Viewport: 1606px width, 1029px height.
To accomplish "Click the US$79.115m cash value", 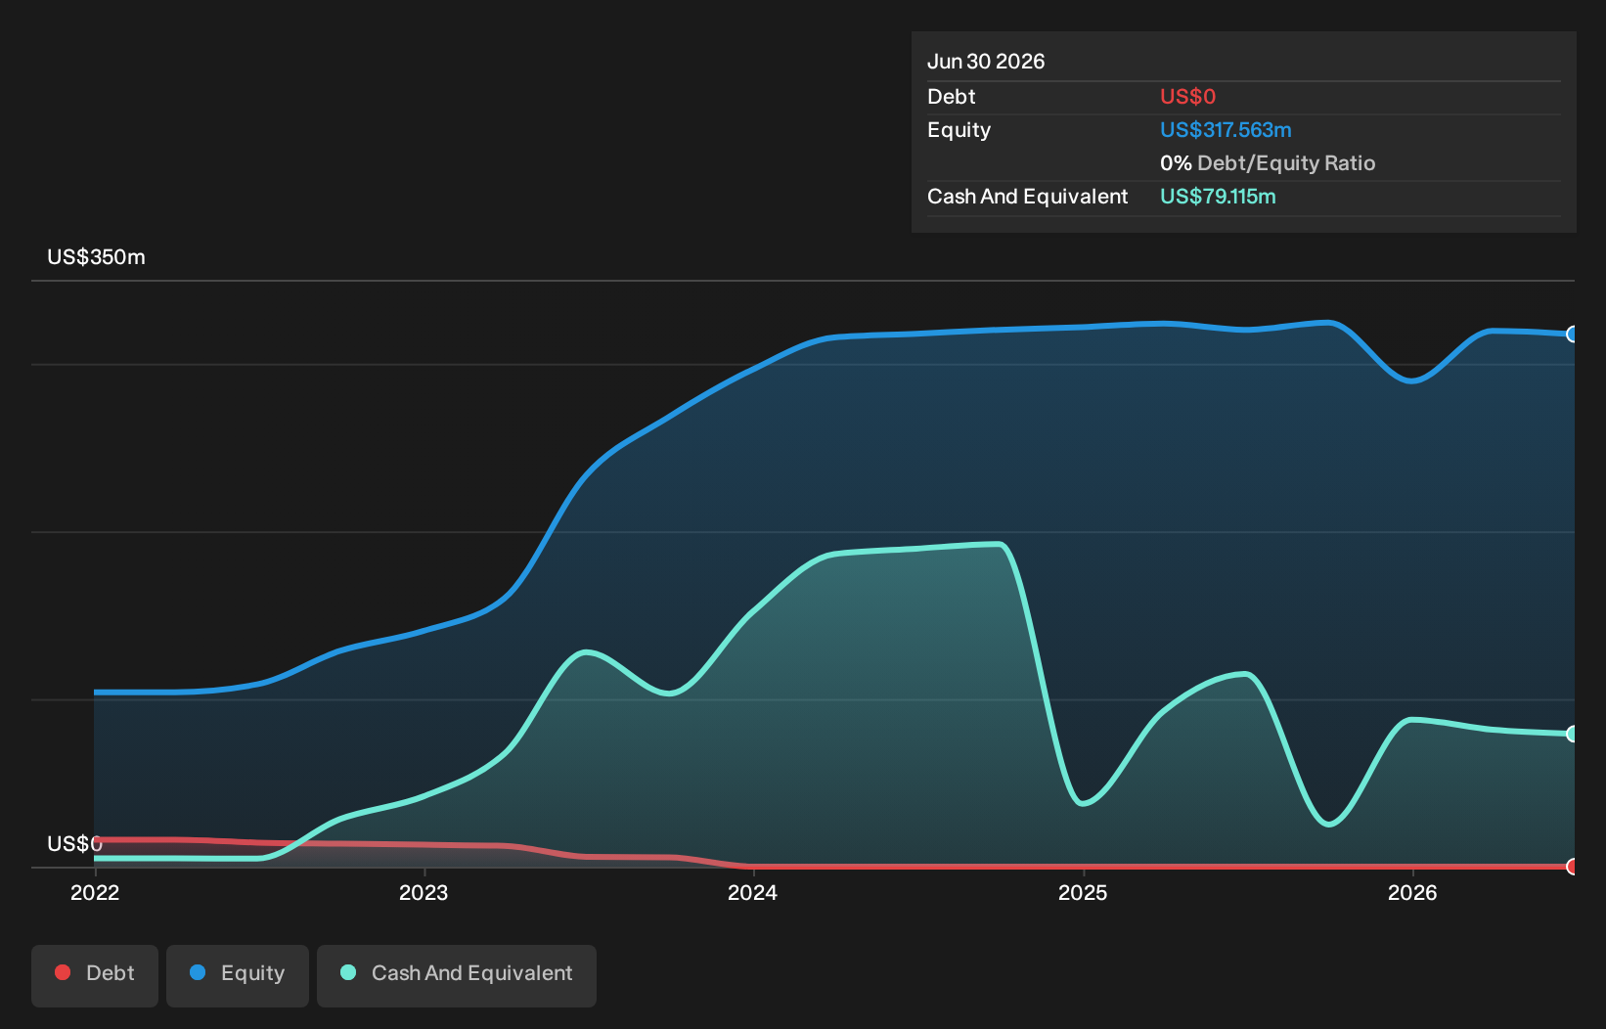I will [1218, 197].
